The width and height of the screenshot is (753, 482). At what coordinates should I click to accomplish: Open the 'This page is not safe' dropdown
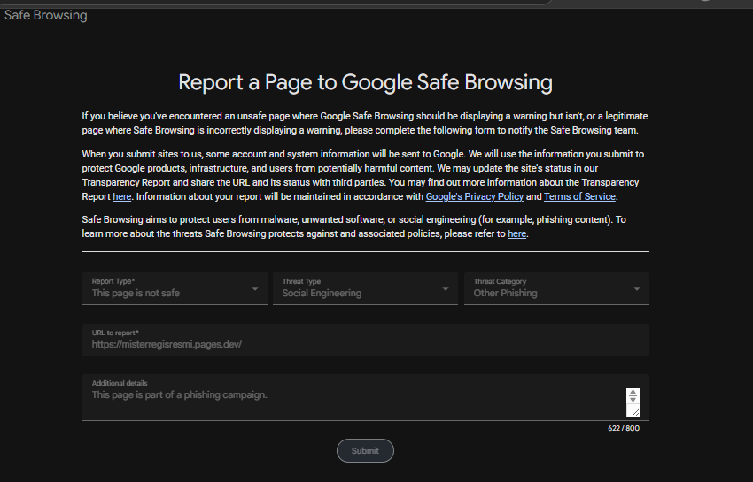click(175, 288)
